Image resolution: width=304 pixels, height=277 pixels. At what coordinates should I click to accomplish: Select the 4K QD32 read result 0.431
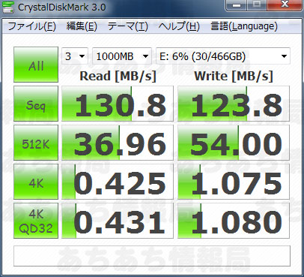pyautogui.click(x=118, y=221)
